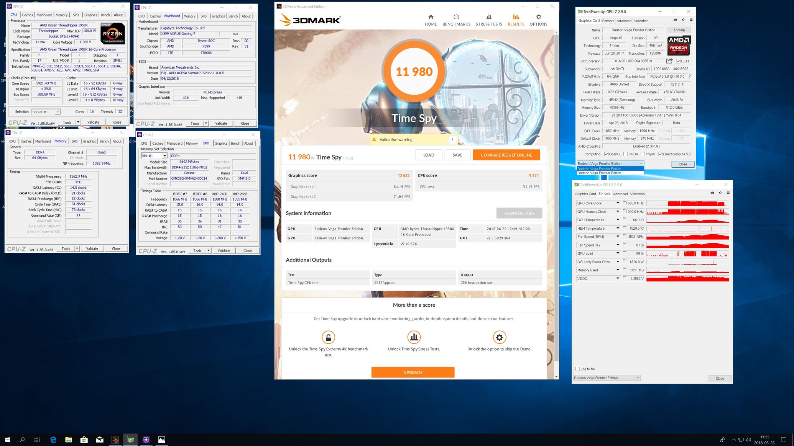Viewport: 794px width, 446px height.
Task: Switch to Caches tab in CPU-Z CPU window
Action: coord(27,15)
